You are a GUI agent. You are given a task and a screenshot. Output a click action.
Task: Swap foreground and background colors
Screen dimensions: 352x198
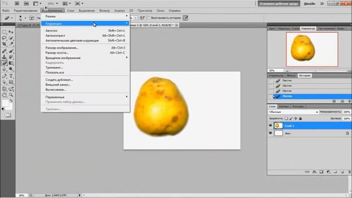click(x=11, y=101)
